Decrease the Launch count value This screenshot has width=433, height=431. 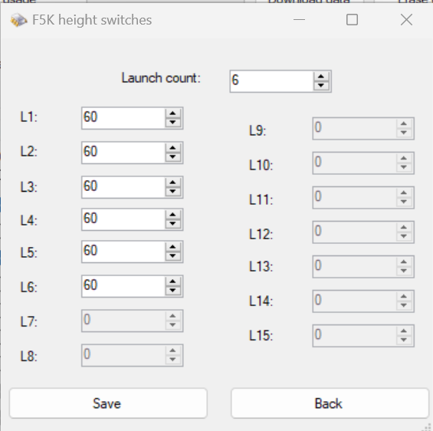pyautogui.click(x=321, y=86)
